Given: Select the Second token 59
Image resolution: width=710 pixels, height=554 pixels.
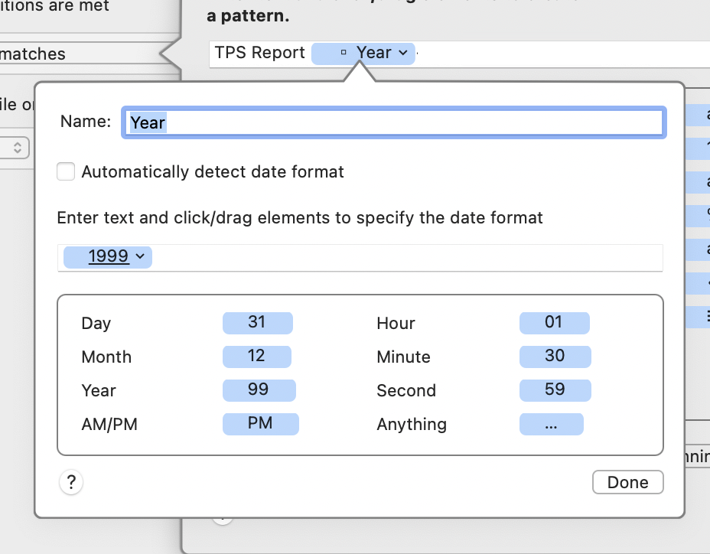Looking at the screenshot, I should (555, 390).
